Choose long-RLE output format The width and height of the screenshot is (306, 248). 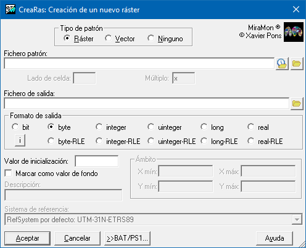click(x=219, y=141)
